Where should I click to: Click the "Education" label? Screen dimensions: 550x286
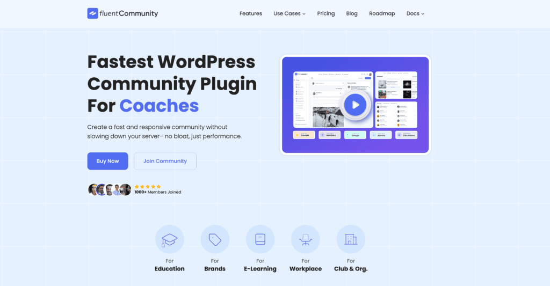(169, 269)
